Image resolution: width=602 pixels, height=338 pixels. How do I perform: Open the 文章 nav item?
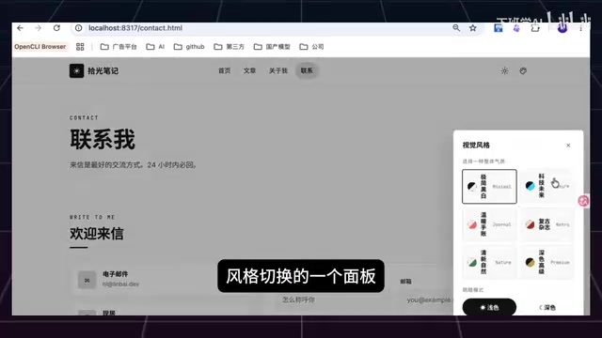pyautogui.click(x=249, y=71)
